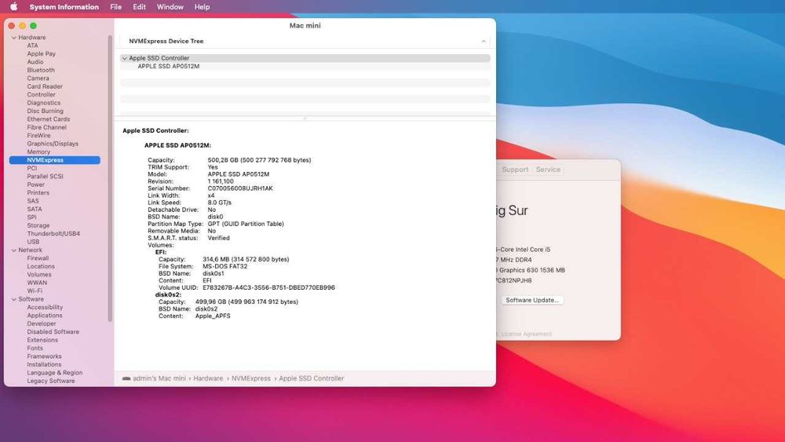This screenshot has height=442, width=785.
Task: Select Fonts in the sidebar
Action: coord(35,349)
